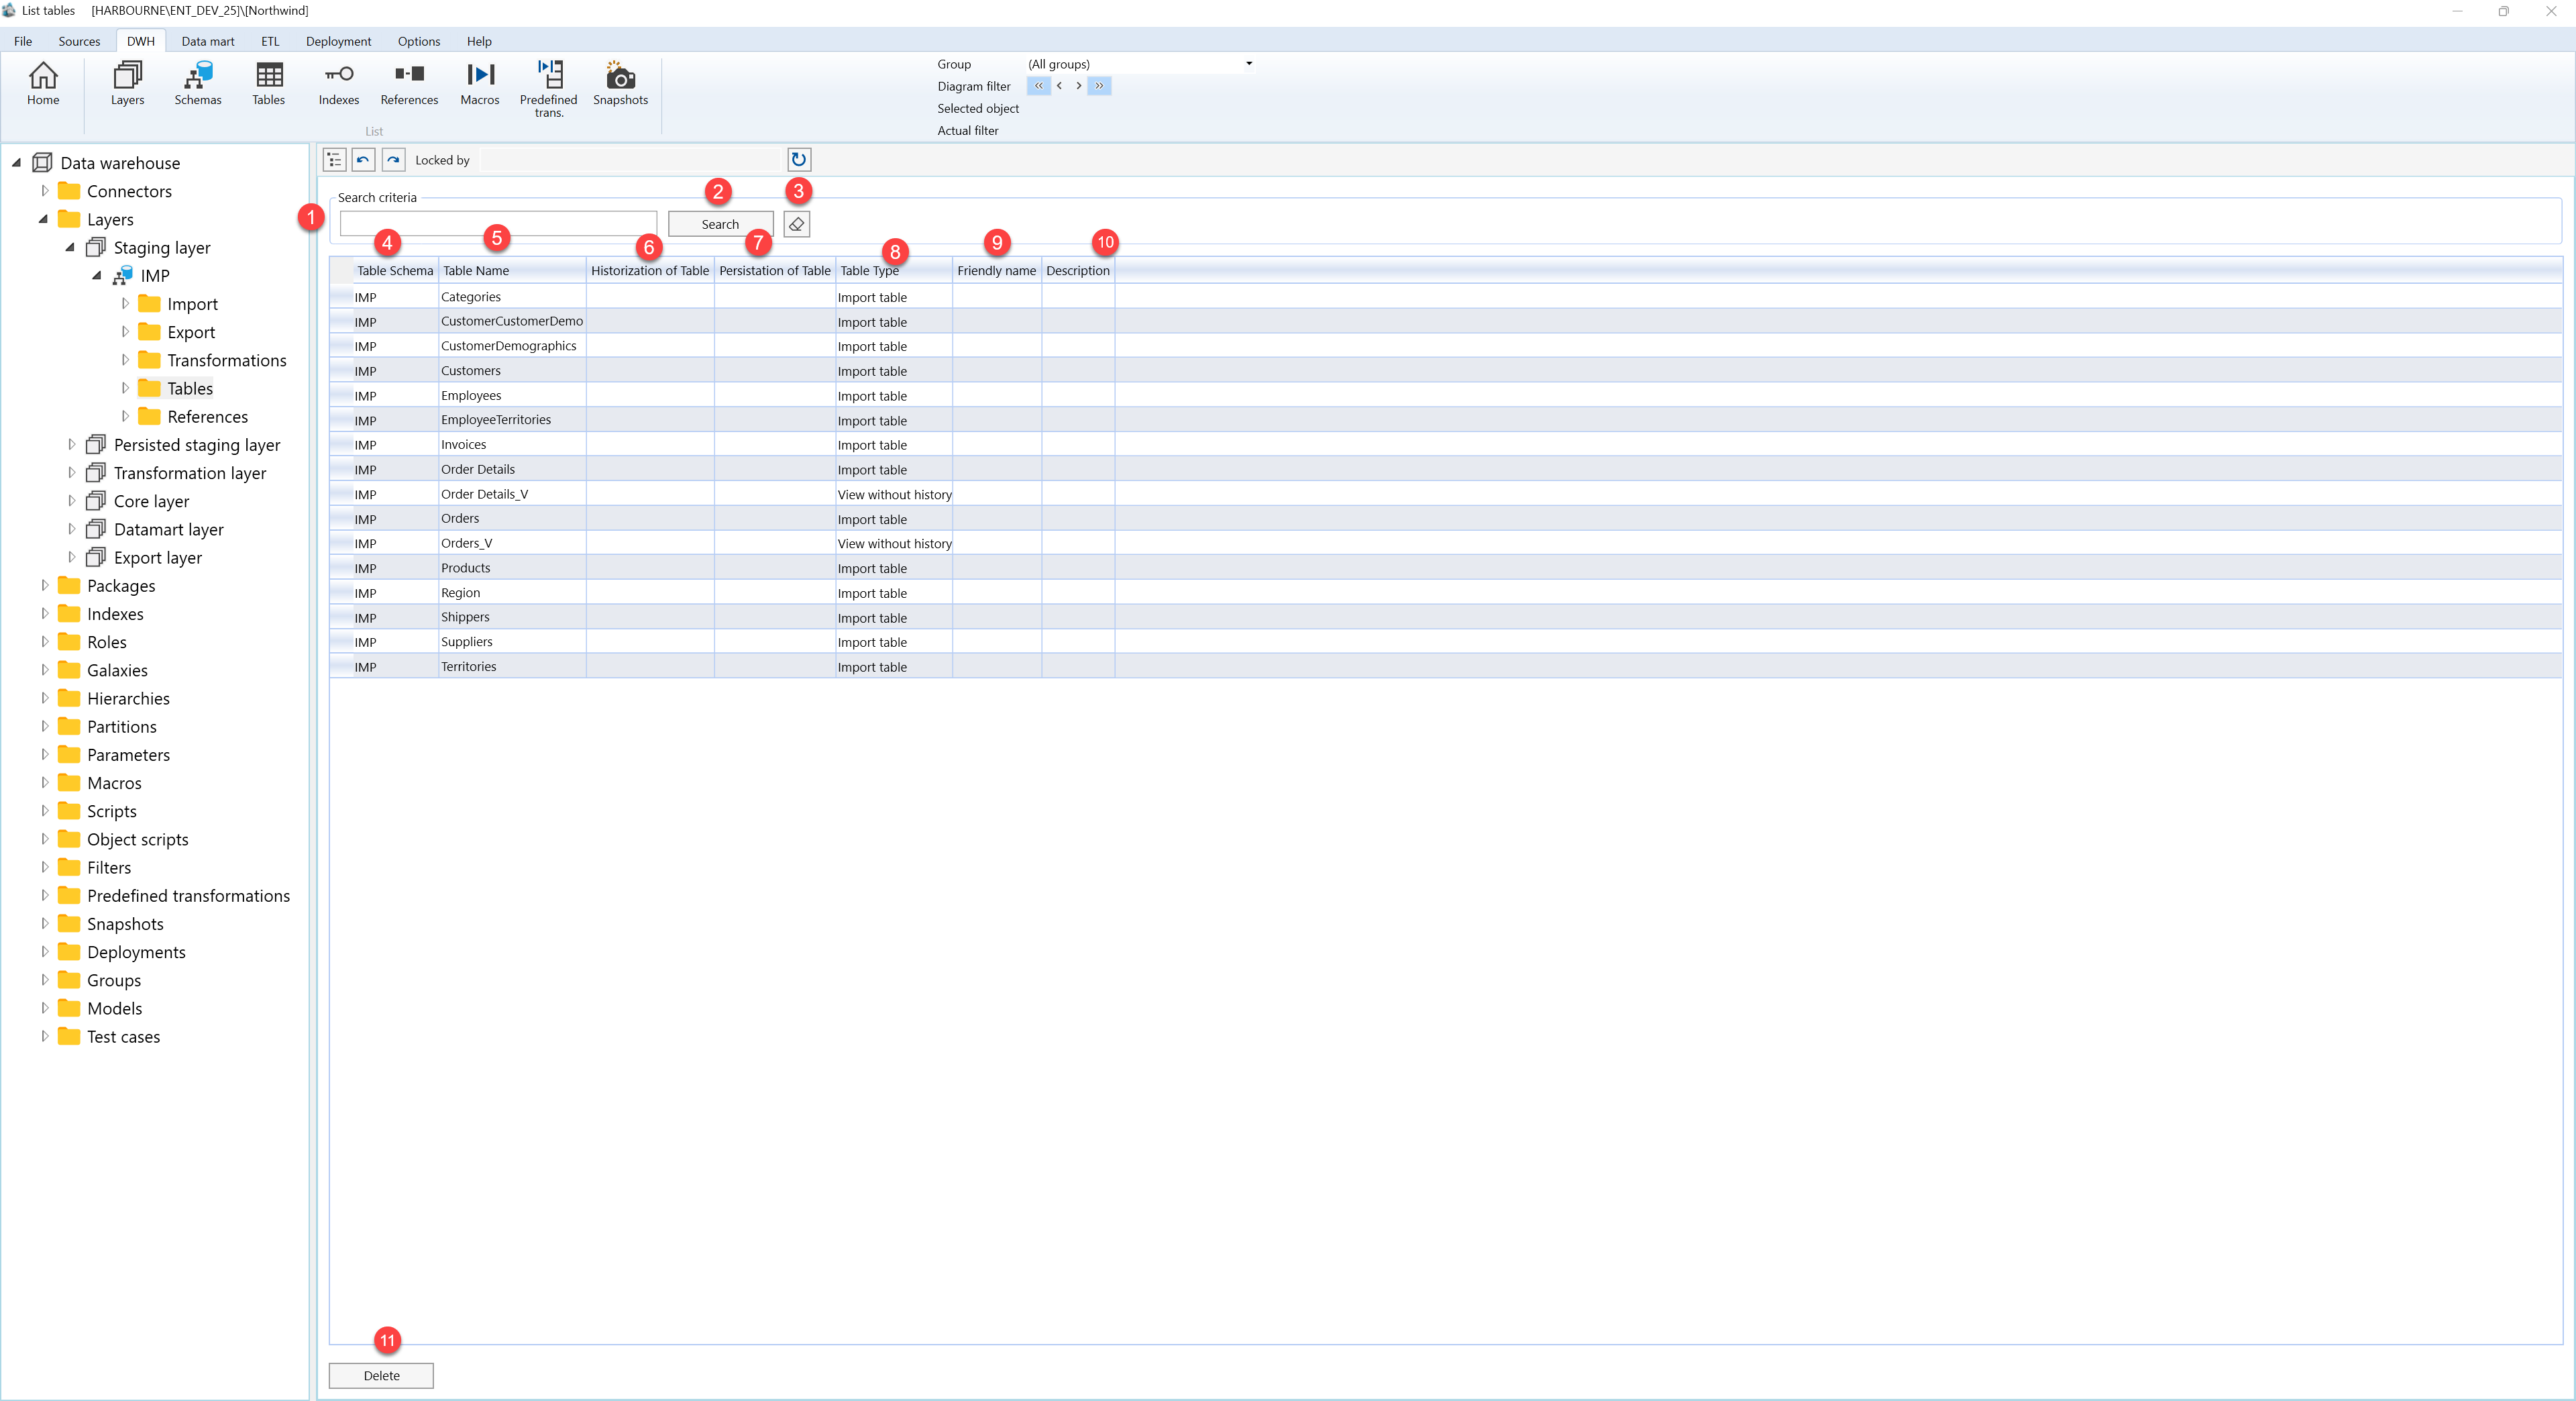Sort by Friendly name column header
This screenshot has height=1401, width=2576.
tap(997, 270)
